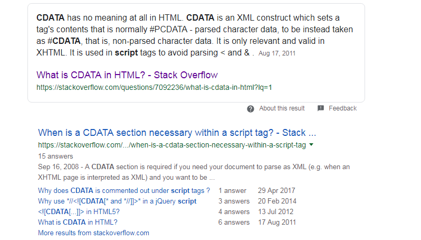Open 'What is CDATA in HTML? - Stack Overflow' title

[127, 75]
